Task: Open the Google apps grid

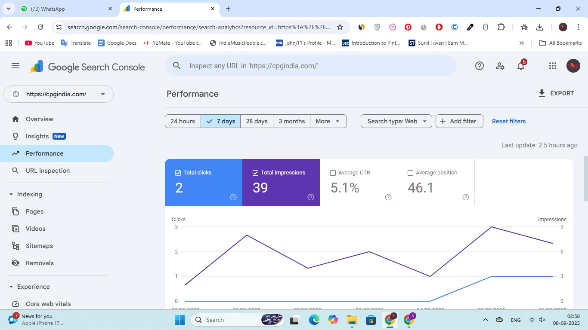Action: click(x=553, y=66)
